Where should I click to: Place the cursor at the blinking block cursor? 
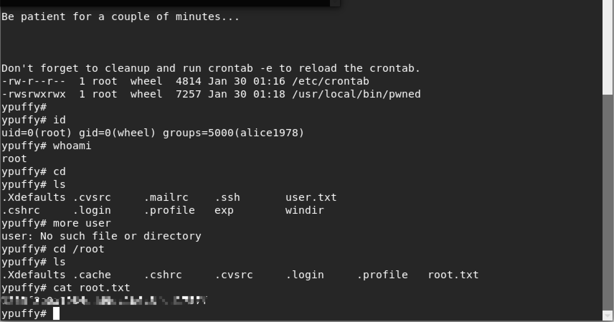click(x=56, y=313)
